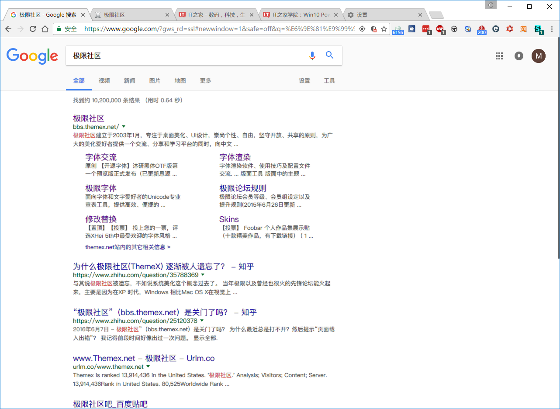Click the dark circular e extension icon
The height and width of the screenshot is (409, 560).
pyautogui.click(x=496, y=29)
